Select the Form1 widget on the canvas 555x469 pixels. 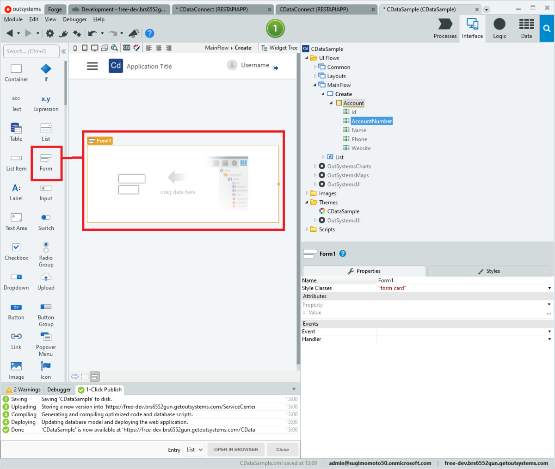click(183, 184)
